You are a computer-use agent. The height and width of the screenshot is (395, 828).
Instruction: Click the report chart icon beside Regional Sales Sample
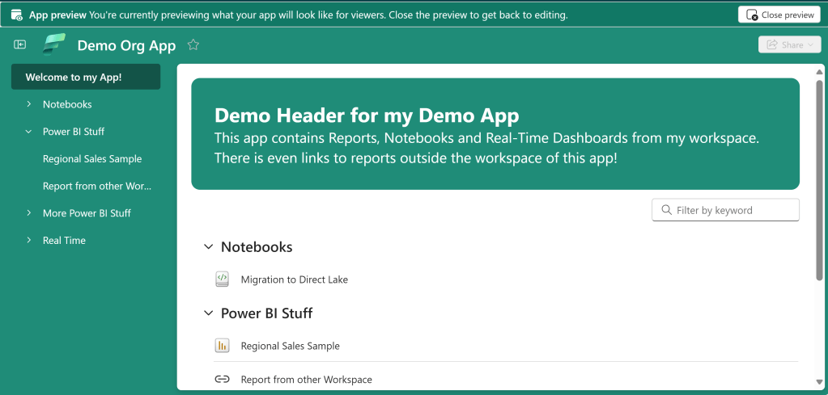pos(223,346)
